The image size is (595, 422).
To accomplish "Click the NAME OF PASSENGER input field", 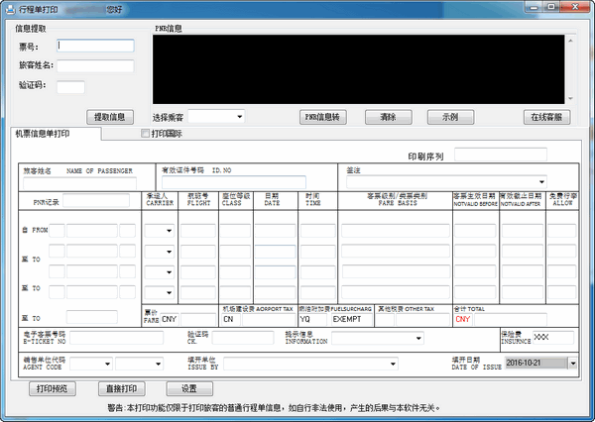I will point(79,183).
